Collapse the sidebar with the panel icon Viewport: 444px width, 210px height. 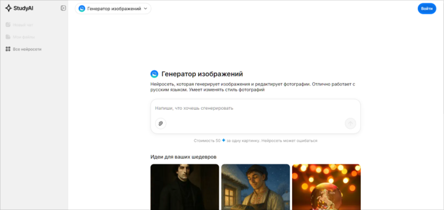(64, 8)
